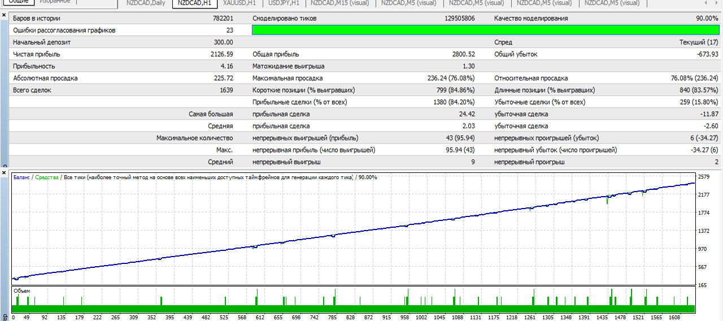This screenshot has width=723, height=321.
Task: Click the green modeling quality bar
Action: (x=485, y=30)
